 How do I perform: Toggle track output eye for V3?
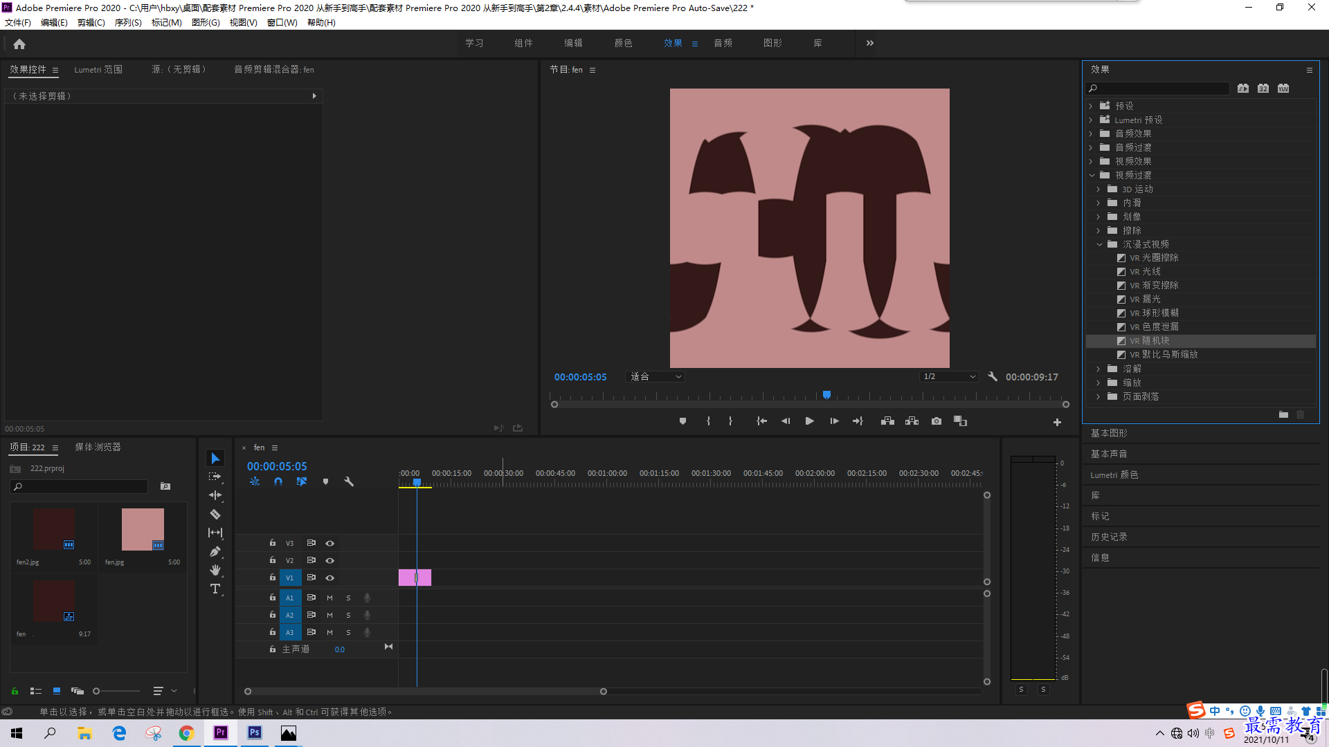tap(330, 544)
